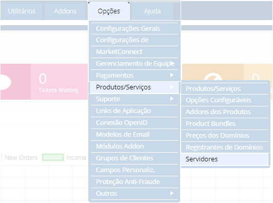
Task: Expand the Gerenciamento de Equipe arrow
Action: pos(172,63)
